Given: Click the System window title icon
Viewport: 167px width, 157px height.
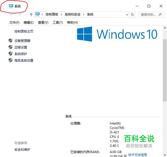Looking at the screenshot, I should tap(11, 6).
